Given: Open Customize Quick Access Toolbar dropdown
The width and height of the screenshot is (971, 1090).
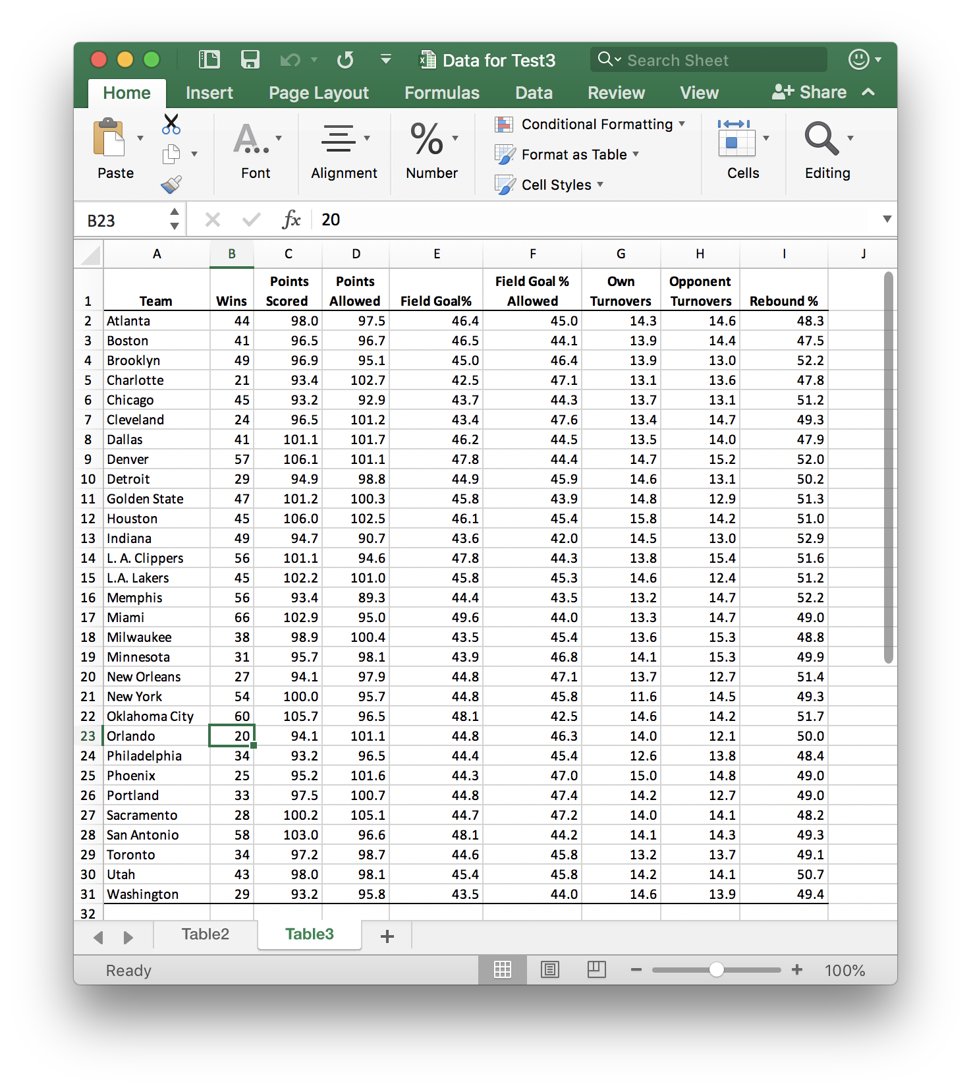Looking at the screenshot, I should [x=386, y=60].
